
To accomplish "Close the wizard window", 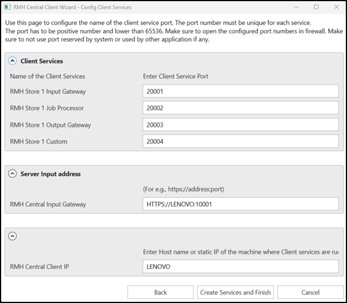I will click(337, 7).
